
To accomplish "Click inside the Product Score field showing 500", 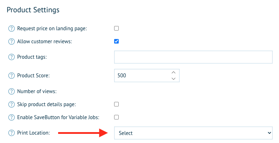I will click(142, 76).
